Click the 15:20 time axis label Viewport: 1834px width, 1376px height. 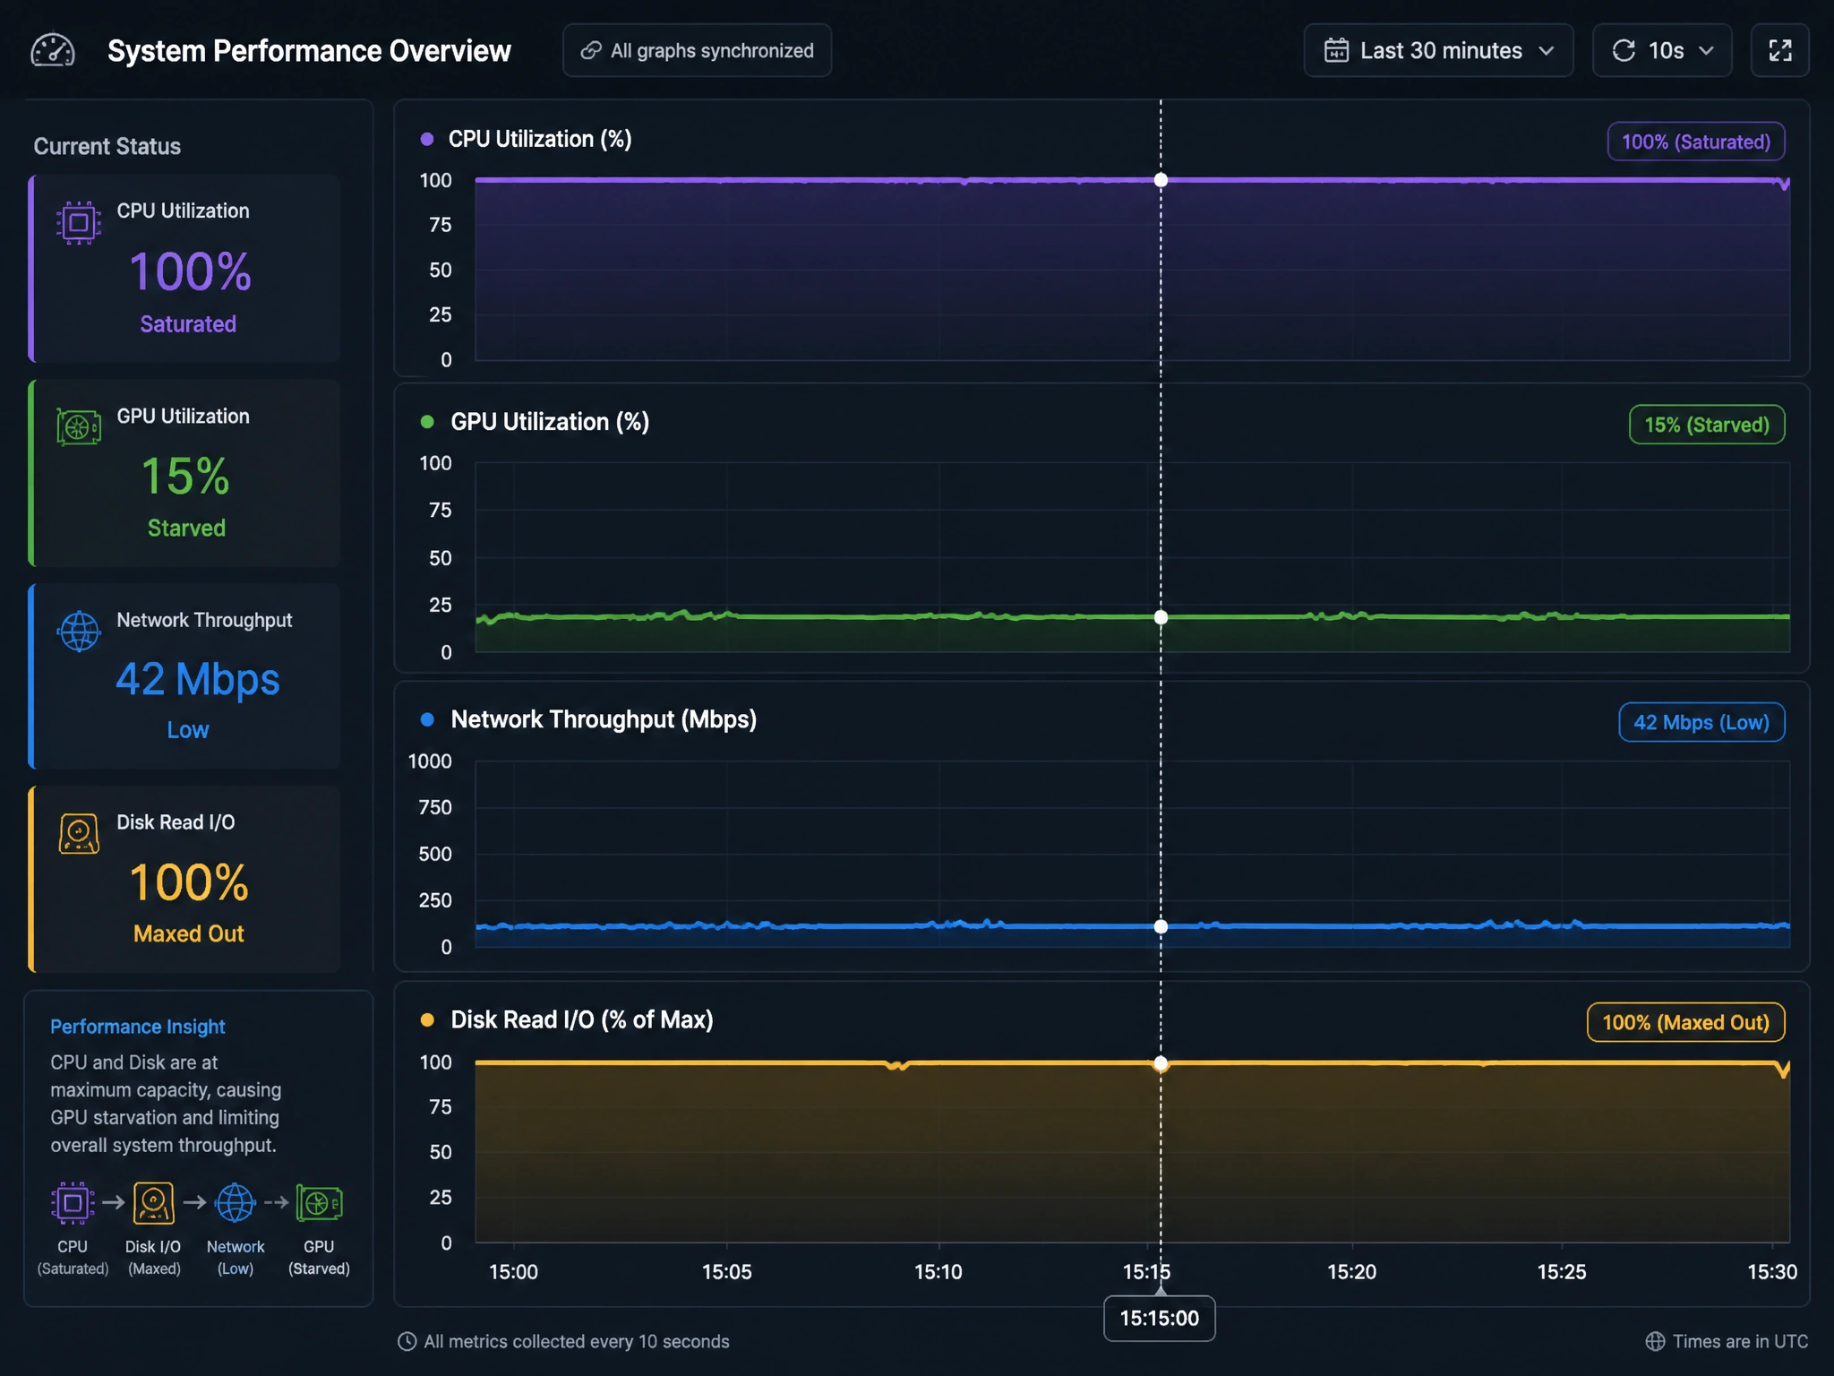pos(1351,1271)
